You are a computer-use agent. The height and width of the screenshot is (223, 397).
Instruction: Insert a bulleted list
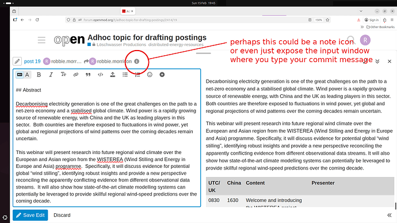pyautogui.click(x=125, y=75)
